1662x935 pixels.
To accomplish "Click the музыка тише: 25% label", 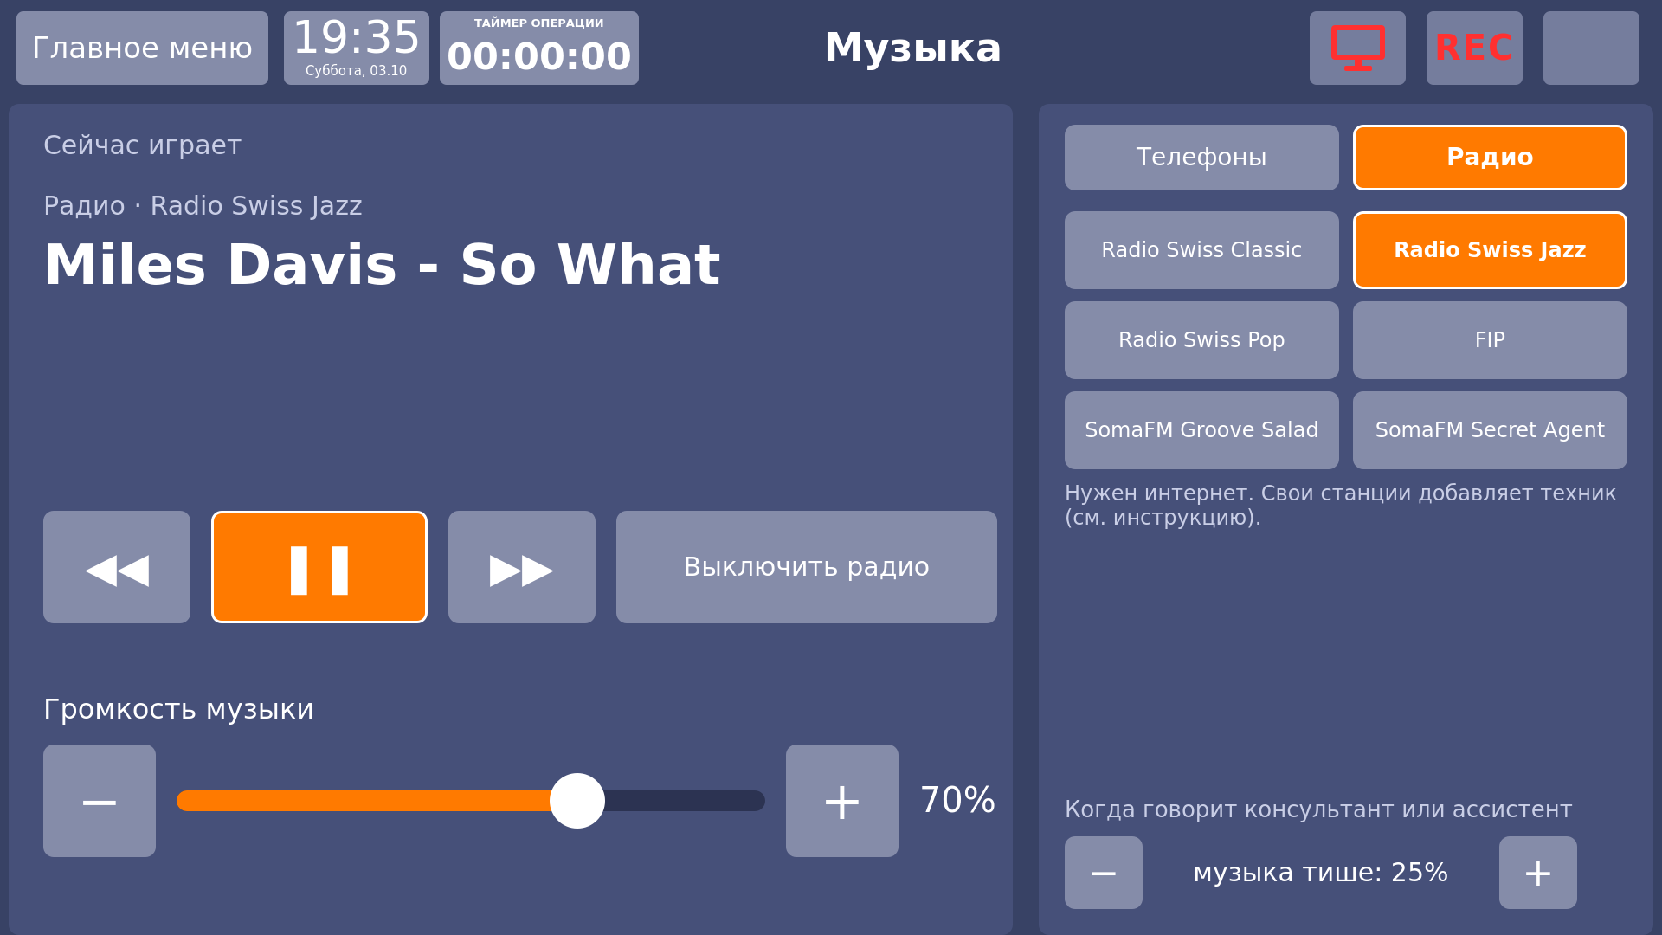I will pos(1321,873).
